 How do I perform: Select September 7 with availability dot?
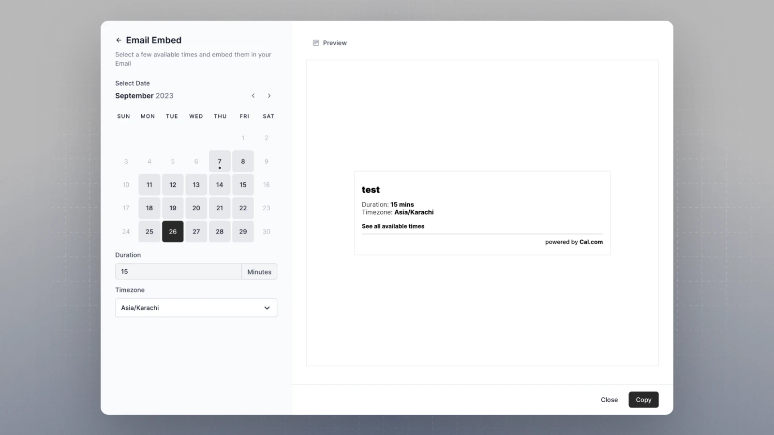click(x=219, y=161)
